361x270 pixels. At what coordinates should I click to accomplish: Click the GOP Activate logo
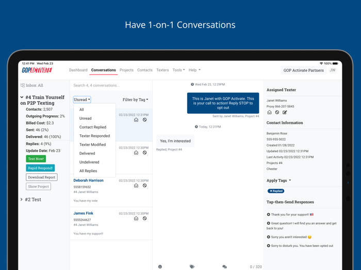click(37, 70)
